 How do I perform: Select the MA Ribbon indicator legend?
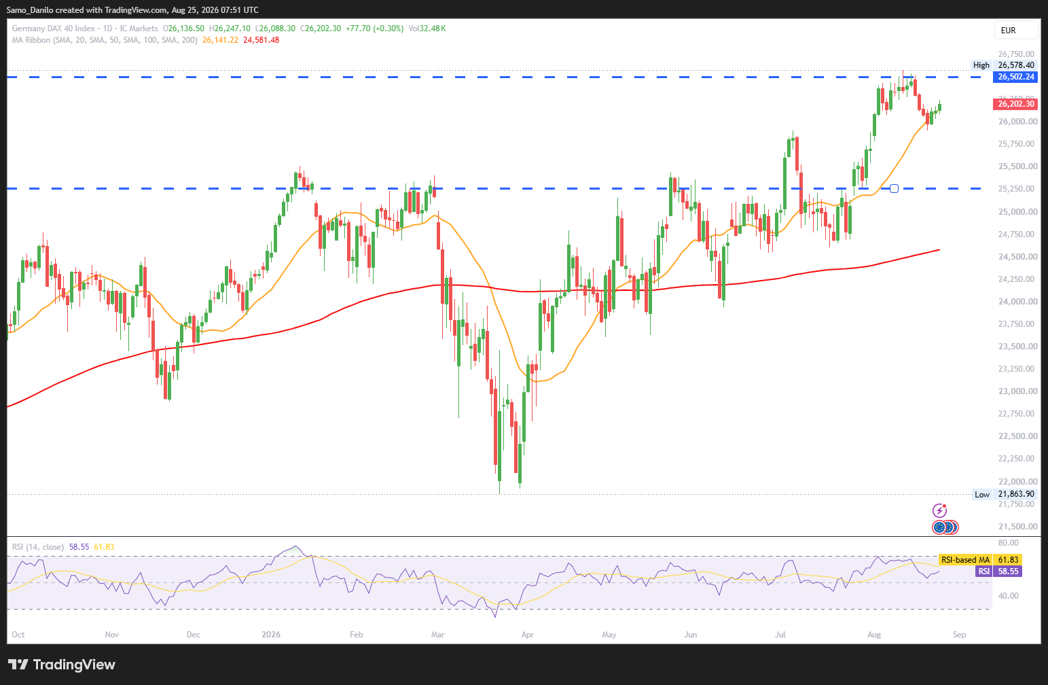pos(105,40)
